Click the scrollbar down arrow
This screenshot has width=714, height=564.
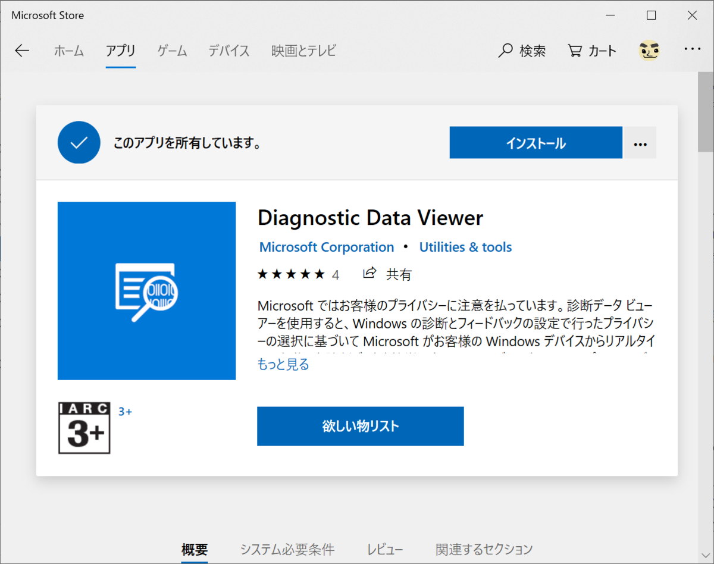(706, 556)
